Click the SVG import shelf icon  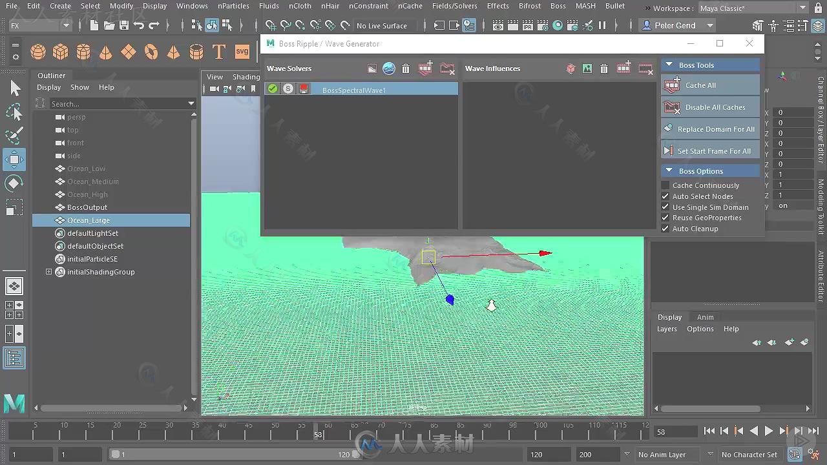pyautogui.click(x=242, y=52)
